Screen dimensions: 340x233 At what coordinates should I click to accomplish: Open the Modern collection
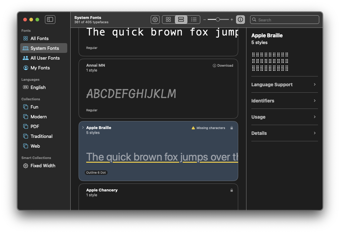[x=44, y=116]
